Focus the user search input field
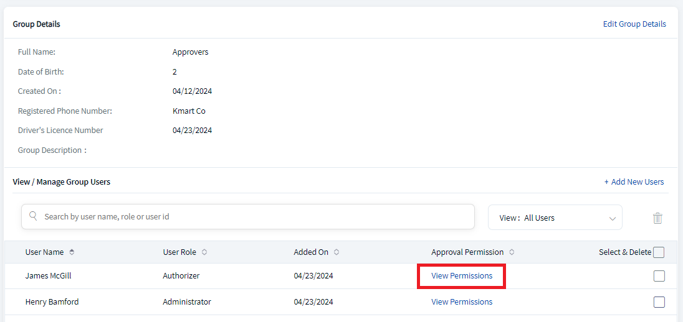The image size is (683, 322). click(248, 216)
